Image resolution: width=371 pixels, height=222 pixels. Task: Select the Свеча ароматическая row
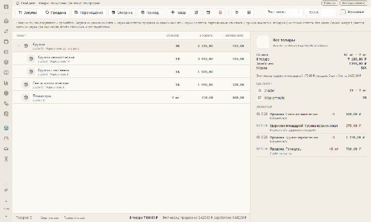coord(131,85)
